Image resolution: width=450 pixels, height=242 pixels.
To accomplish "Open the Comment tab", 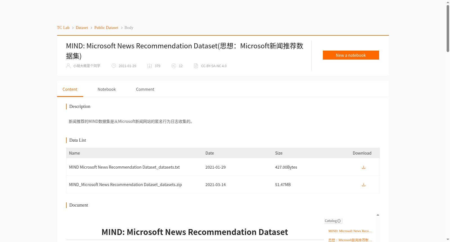I will click(x=145, y=89).
